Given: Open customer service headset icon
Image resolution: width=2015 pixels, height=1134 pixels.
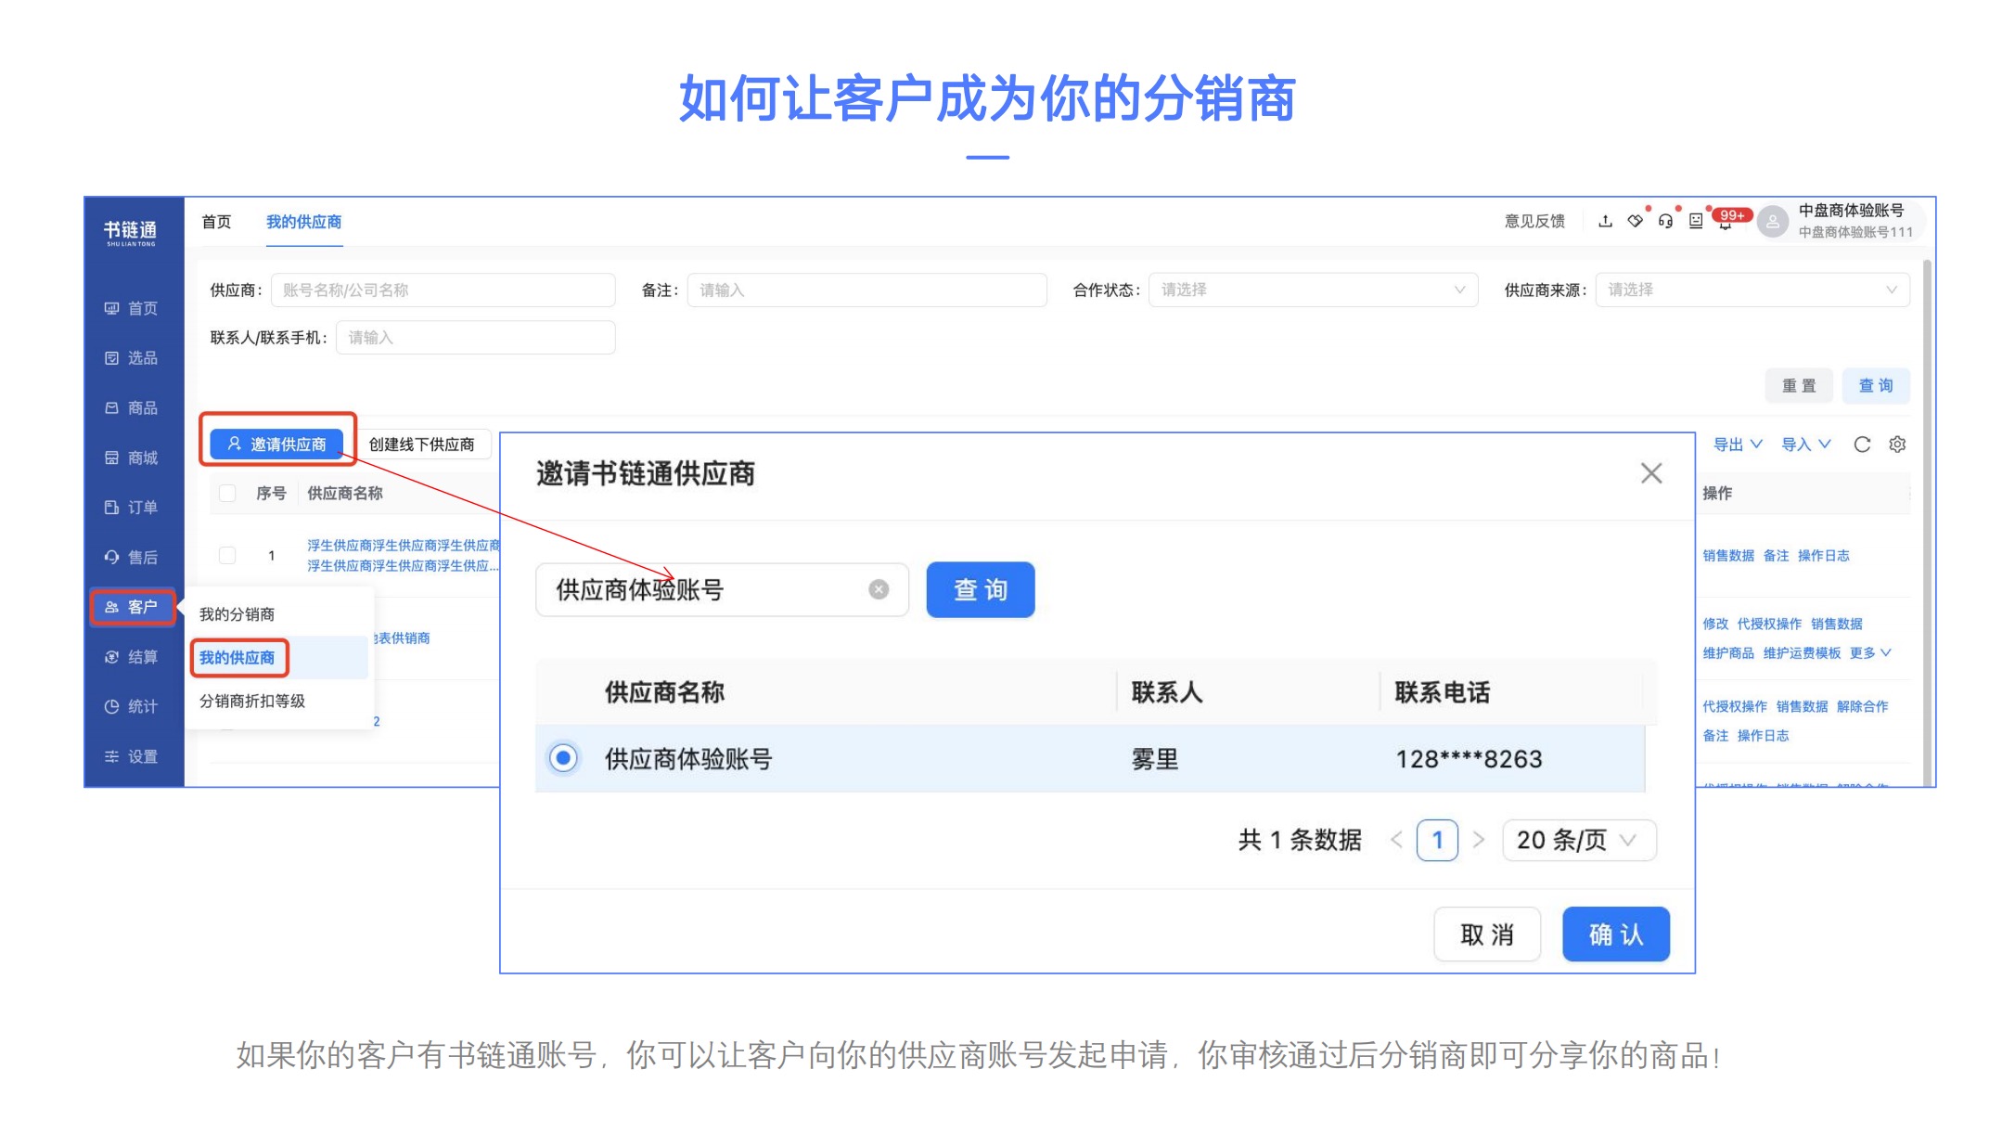Looking at the screenshot, I should (1666, 221).
